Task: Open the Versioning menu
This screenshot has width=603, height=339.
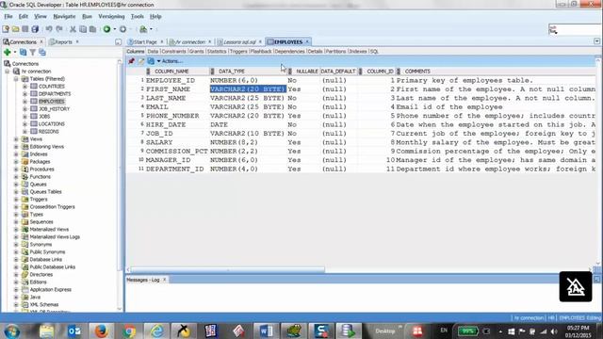Action: [x=111, y=17]
